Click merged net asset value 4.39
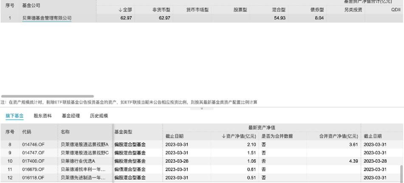404x183 pixels. (x=353, y=161)
